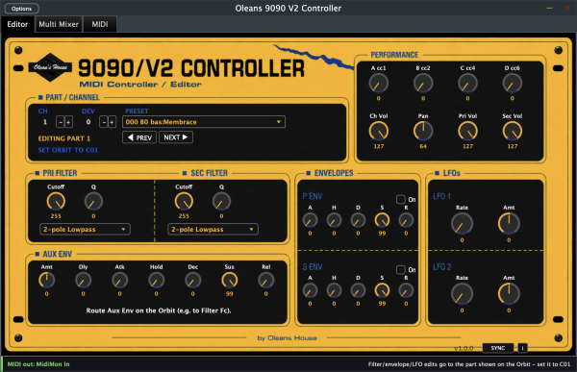Adjust the Sec Vol knob
Image resolution: width=577 pixels, height=372 pixels.
(512, 131)
